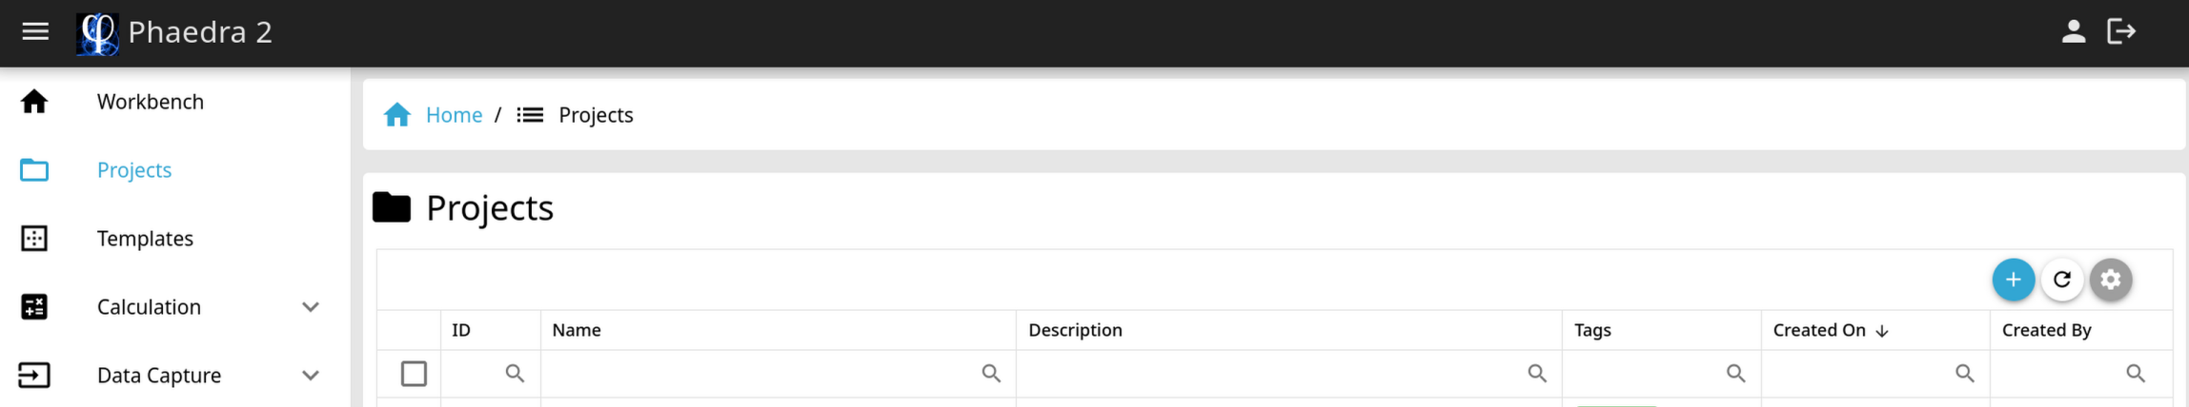This screenshot has width=2189, height=407.
Task: Open the user account icon
Action: (x=2073, y=31)
